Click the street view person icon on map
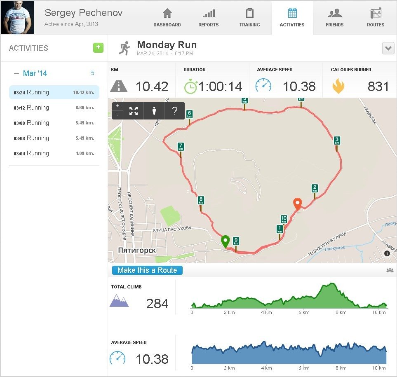The height and width of the screenshot is (377, 397). (x=154, y=111)
